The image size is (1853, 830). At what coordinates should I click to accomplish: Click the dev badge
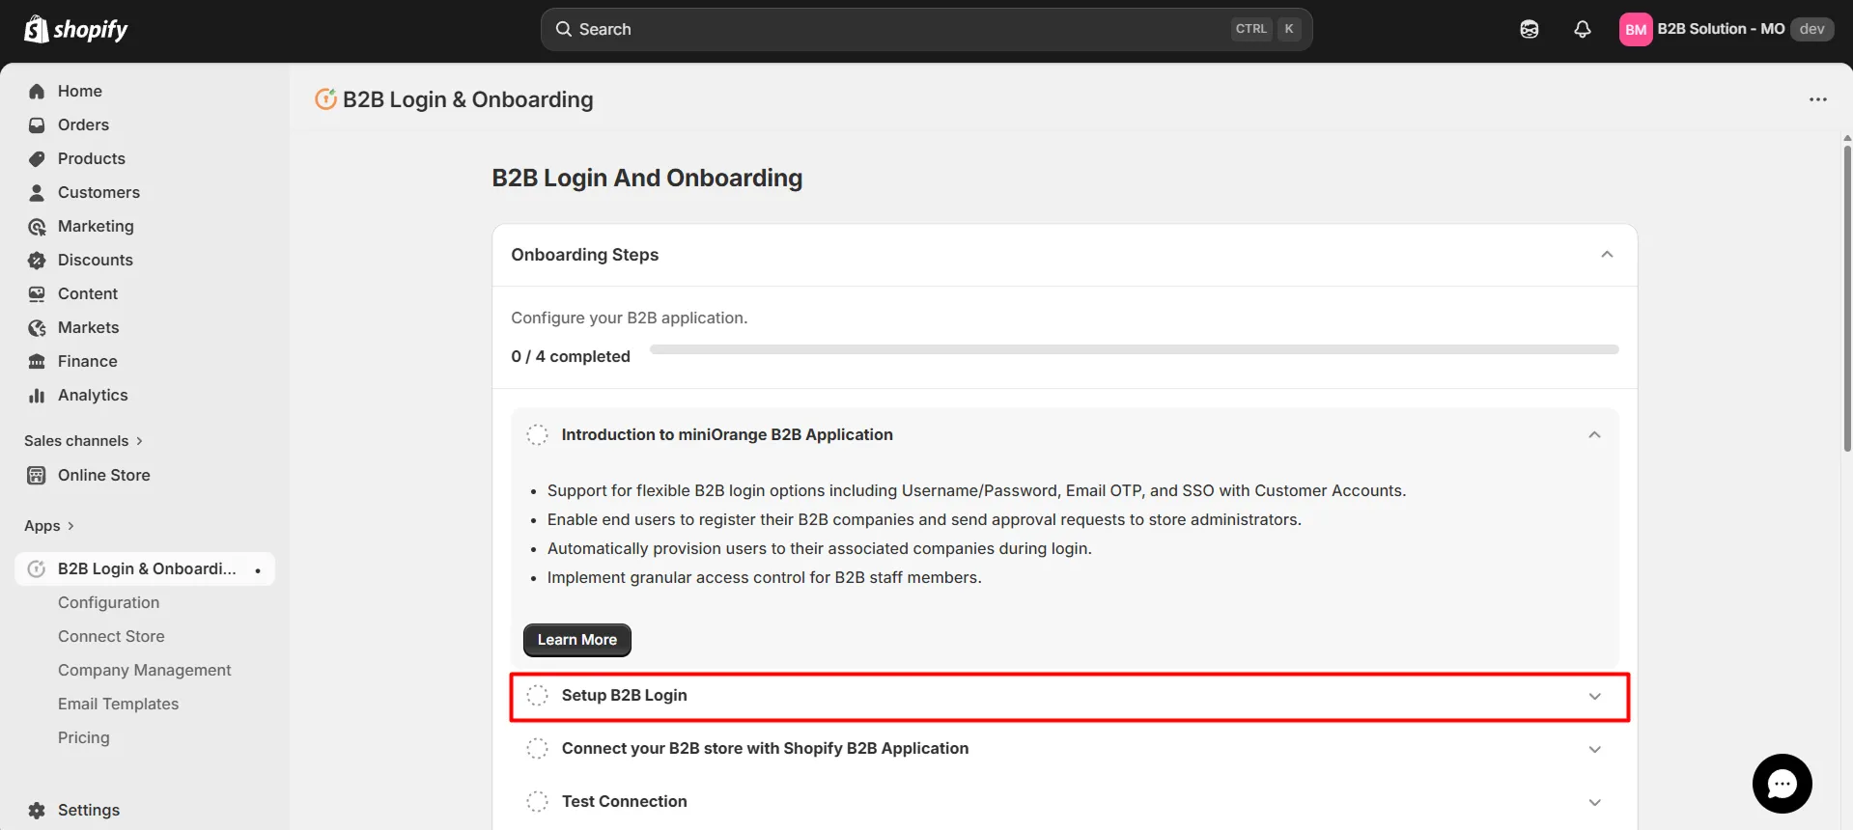tap(1811, 29)
